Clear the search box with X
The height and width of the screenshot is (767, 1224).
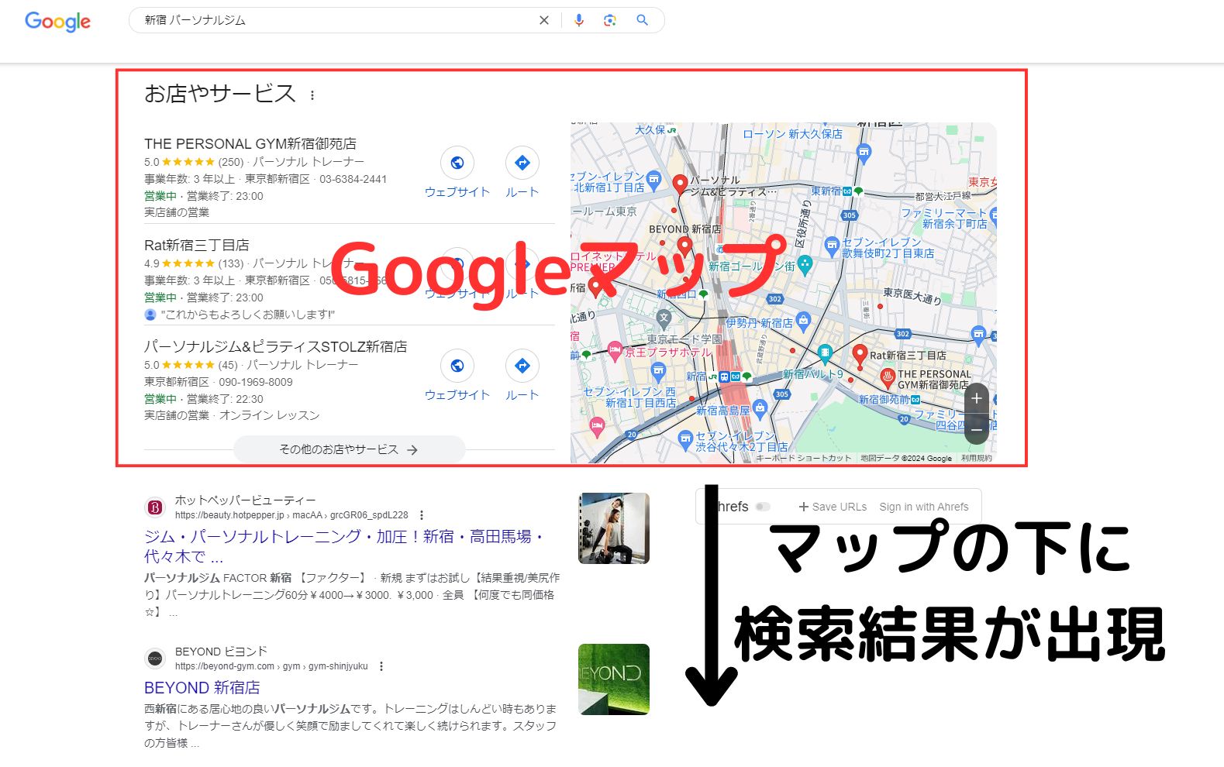pyautogui.click(x=544, y=21)
